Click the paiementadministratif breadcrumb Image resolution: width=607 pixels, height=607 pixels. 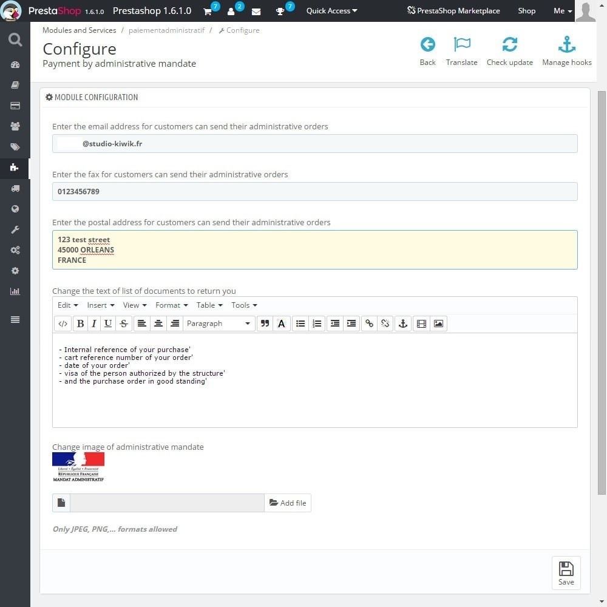[x=166, y=30]
